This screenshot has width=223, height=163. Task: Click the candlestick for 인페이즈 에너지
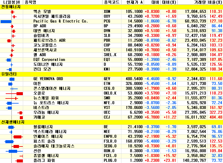click(x=18, y=137)
